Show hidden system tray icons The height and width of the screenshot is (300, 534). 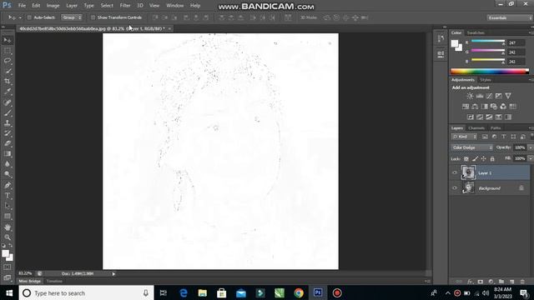coord(448,293)
